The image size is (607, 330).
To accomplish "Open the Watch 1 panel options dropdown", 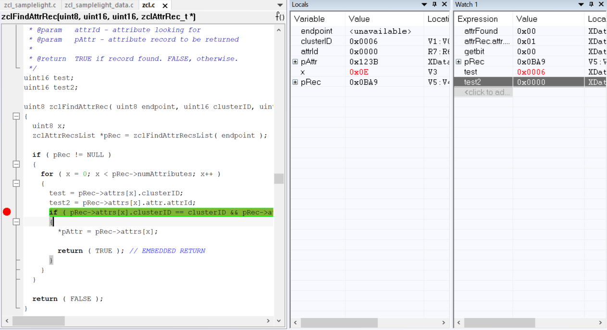I will (581, 4).
